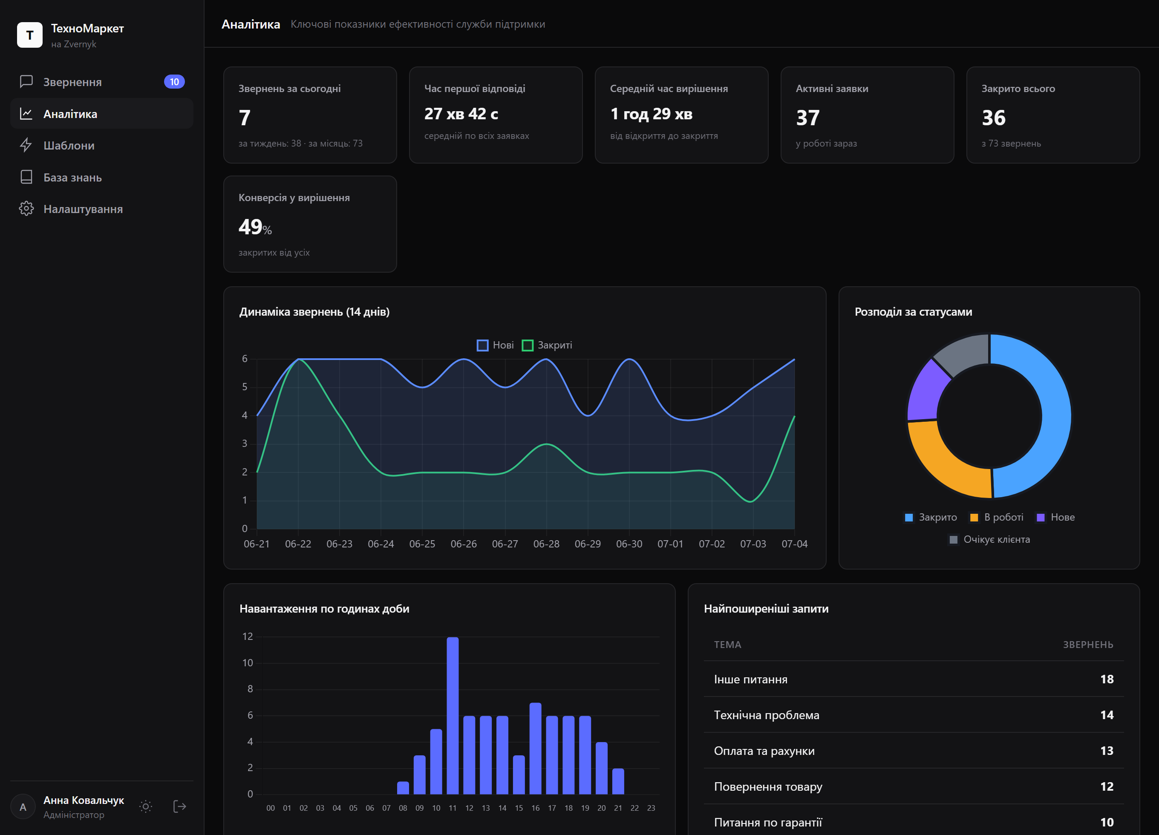Select the Оплата та рахунки row
This screenshot has height=835, width=1159.
(914, 751)
